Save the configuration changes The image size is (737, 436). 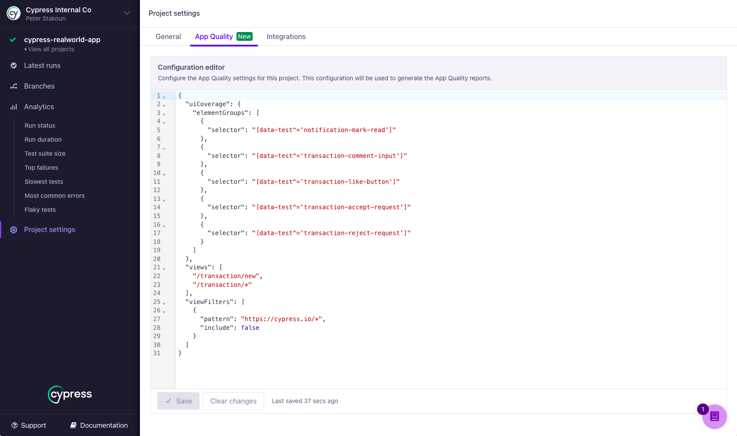pos(178,400)
